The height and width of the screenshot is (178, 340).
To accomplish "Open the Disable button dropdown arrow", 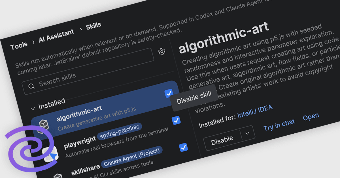I will click(x=247, y=133).
